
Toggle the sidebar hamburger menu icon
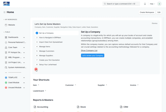4,12
